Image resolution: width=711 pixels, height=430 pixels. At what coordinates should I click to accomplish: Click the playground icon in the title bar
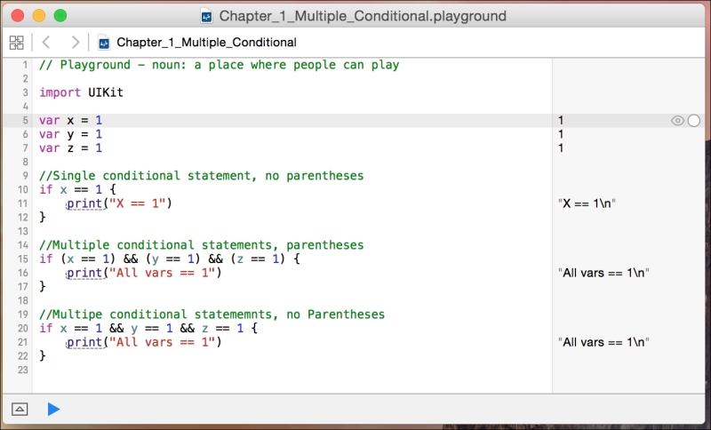pos(206,16)
